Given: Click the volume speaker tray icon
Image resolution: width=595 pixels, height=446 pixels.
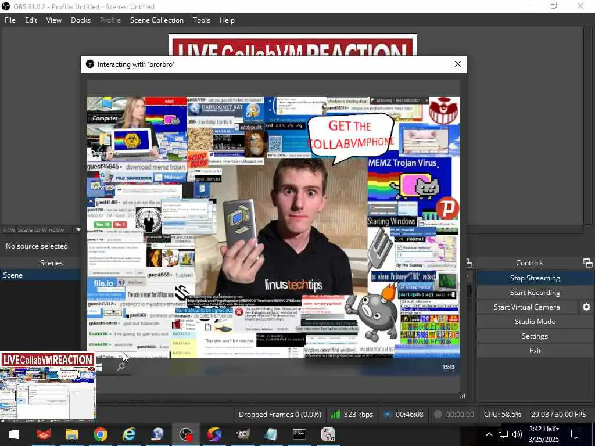Looking at the screenshot, I should [x=517, y=434].
